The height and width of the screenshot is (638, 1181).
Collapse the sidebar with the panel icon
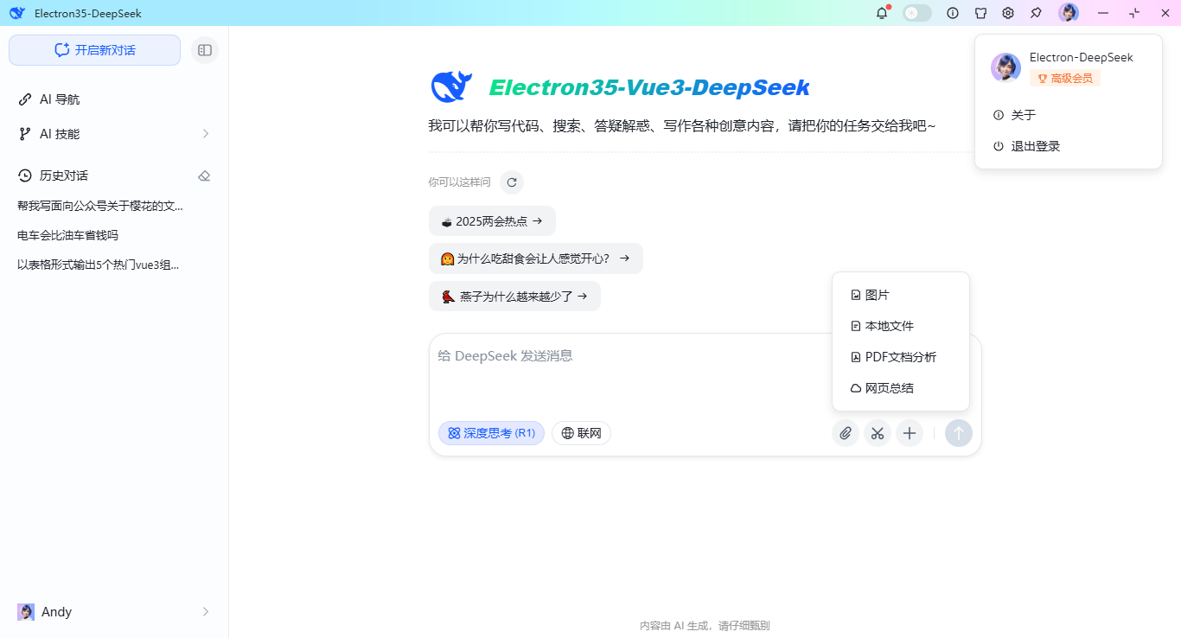[x=205, y=50]
